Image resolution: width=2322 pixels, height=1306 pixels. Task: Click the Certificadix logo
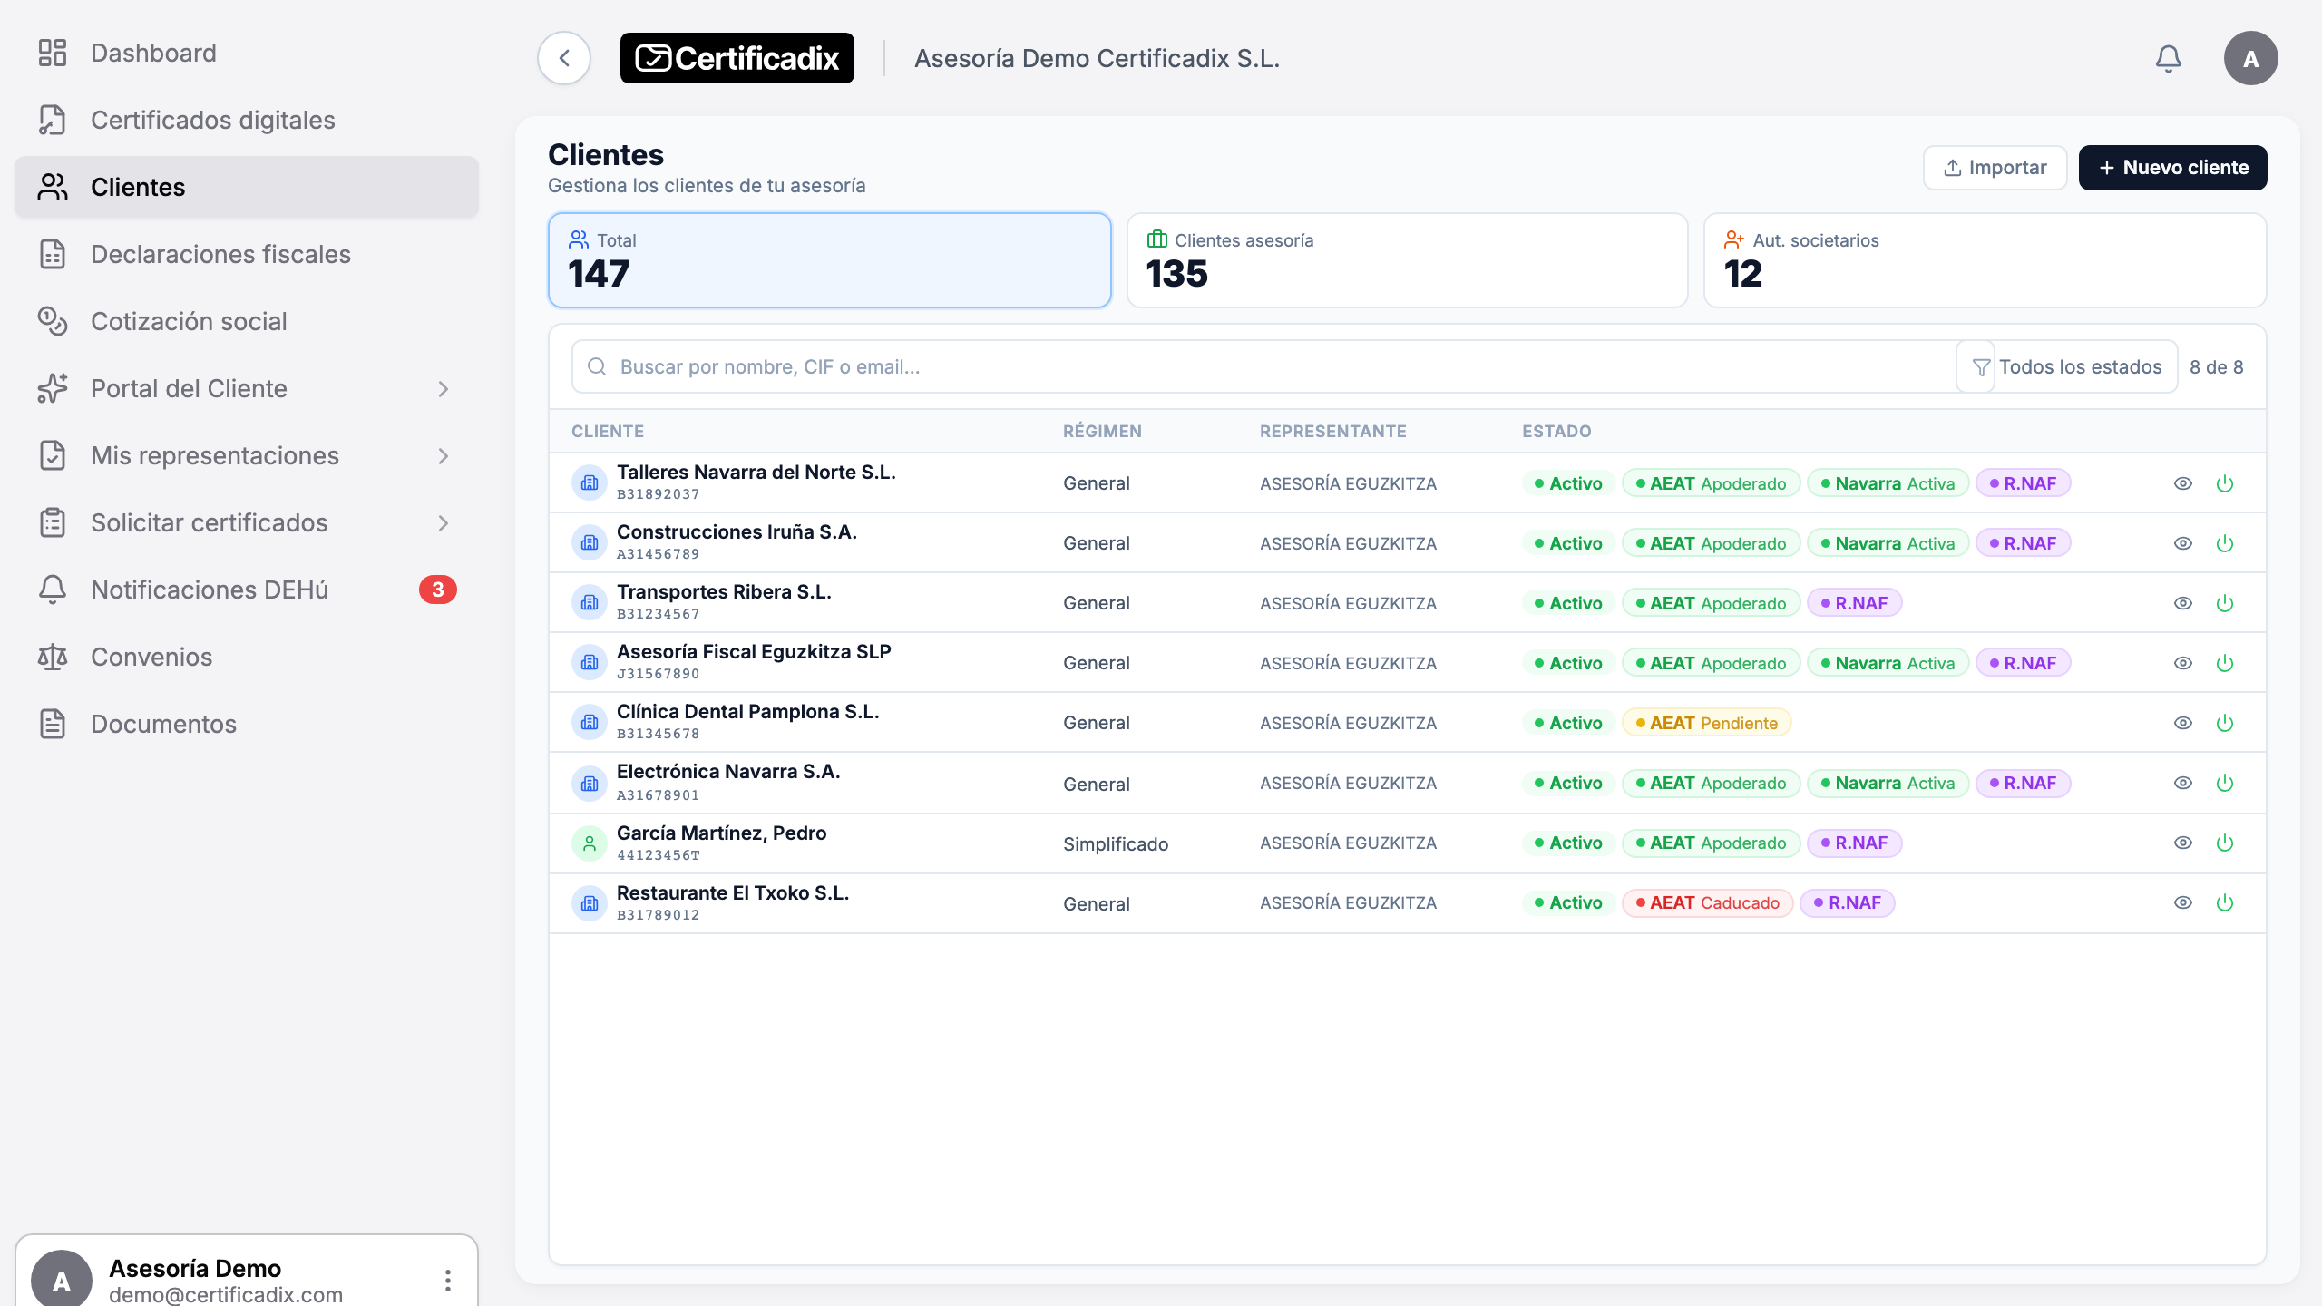pos(737,59)
